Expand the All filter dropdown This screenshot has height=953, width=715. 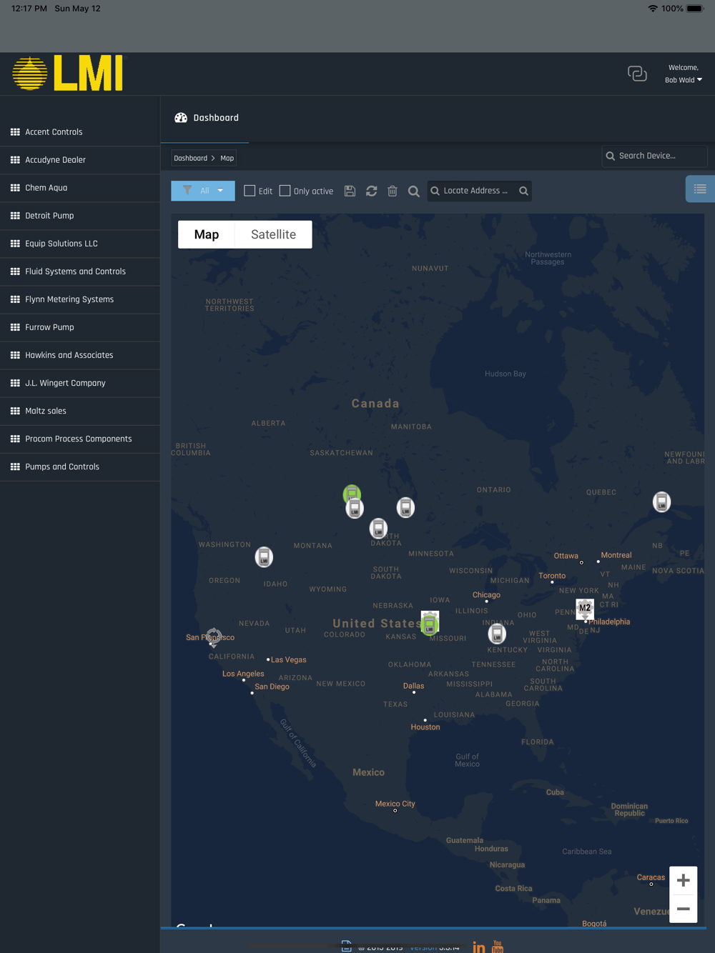pos(203,191)
